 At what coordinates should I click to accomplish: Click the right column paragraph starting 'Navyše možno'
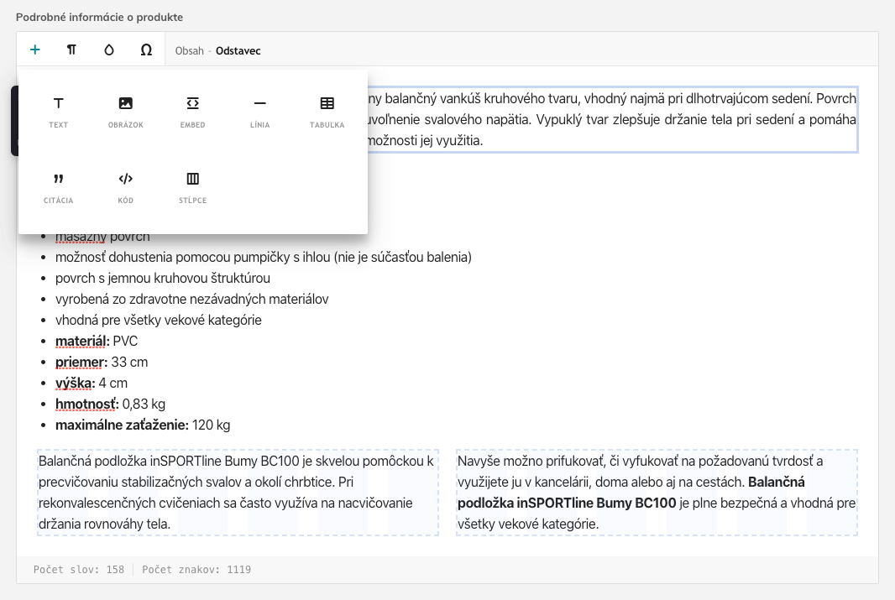(657, 493)
